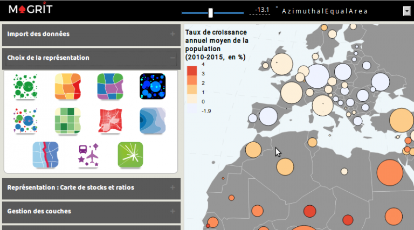The image size is (414, 230).
Task: Choose the green links flow map icon
Action: (x=130, y=155)
